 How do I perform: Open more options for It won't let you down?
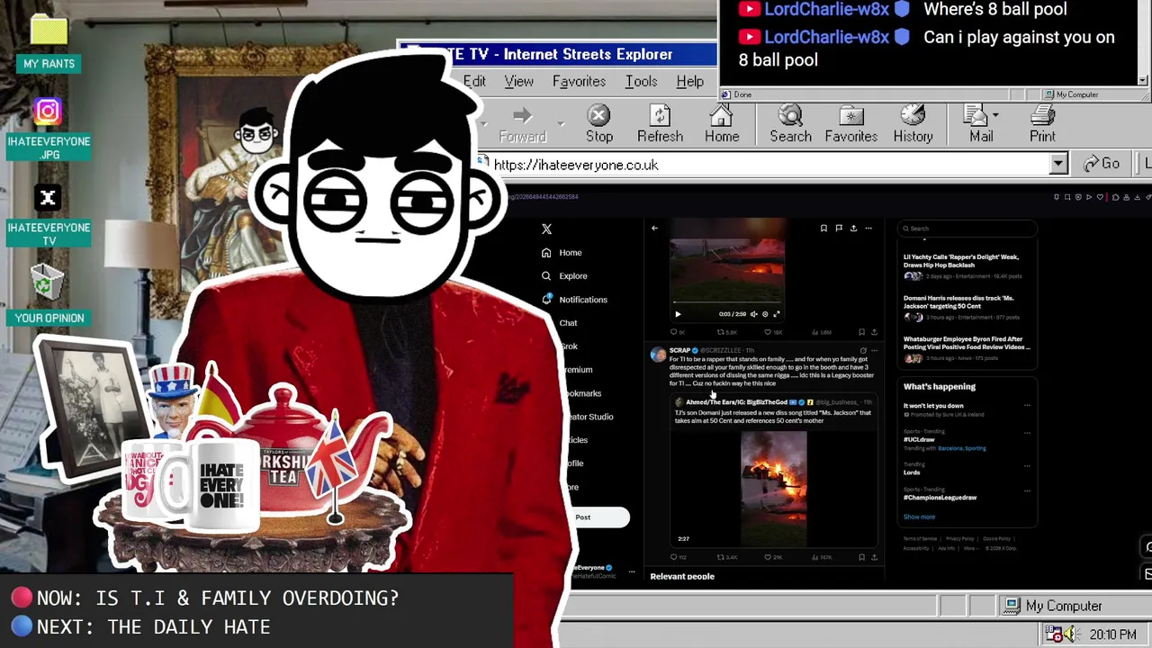pyautogui.click(x=1027, y=405)
